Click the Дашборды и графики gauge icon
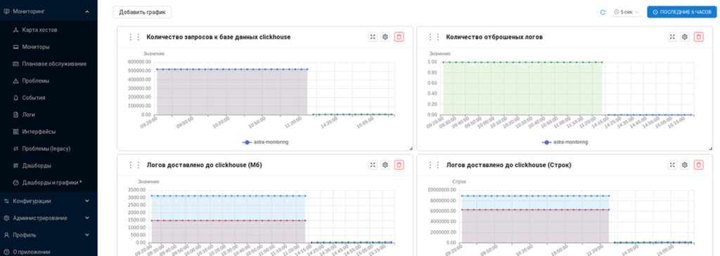 pos(15,182)
